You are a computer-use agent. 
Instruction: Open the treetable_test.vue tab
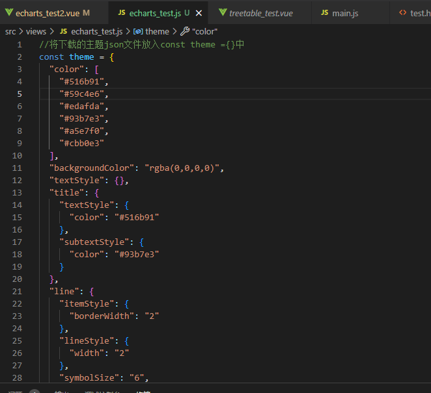[x=260, y=13]
